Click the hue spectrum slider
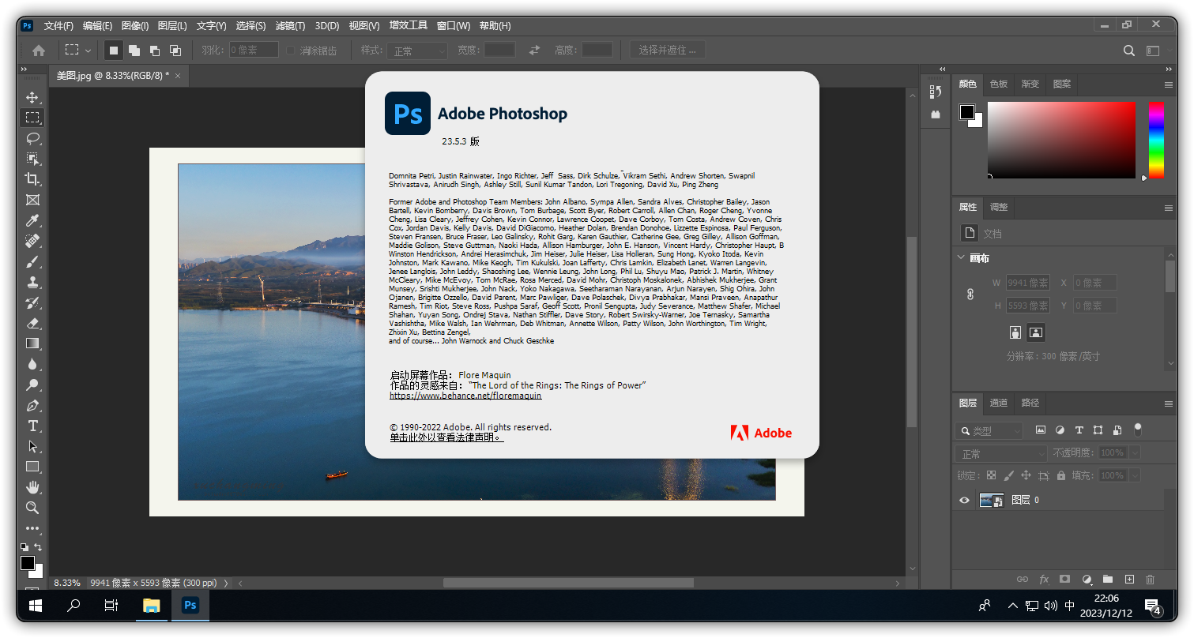The image size is (1194, 638). click(1156, 139)
